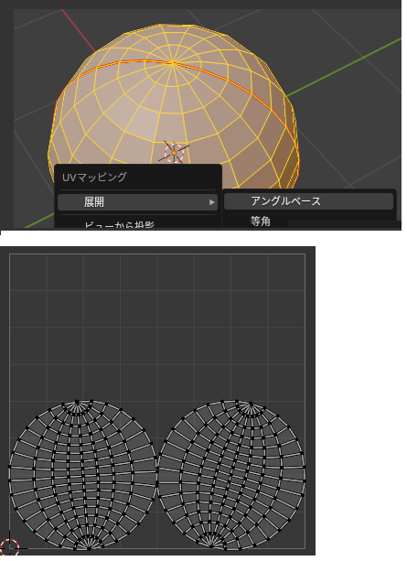Expand the submenu arrow beside 展開
Image resolution: width=407 pixels, height=561 pixels.
tap(213, 204)
